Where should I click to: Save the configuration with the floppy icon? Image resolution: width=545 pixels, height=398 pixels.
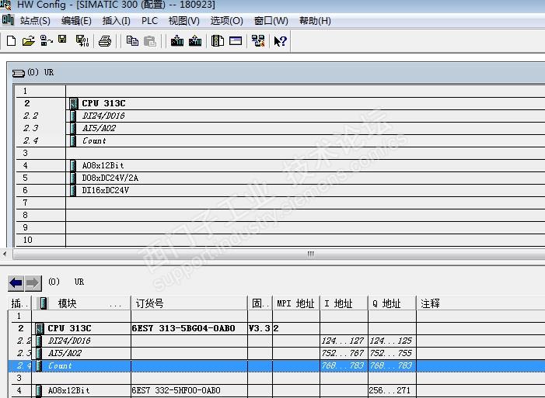[62, 40]
